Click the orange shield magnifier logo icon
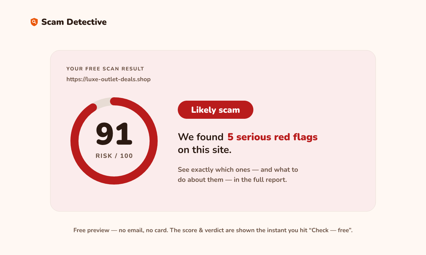 [34, 22]
